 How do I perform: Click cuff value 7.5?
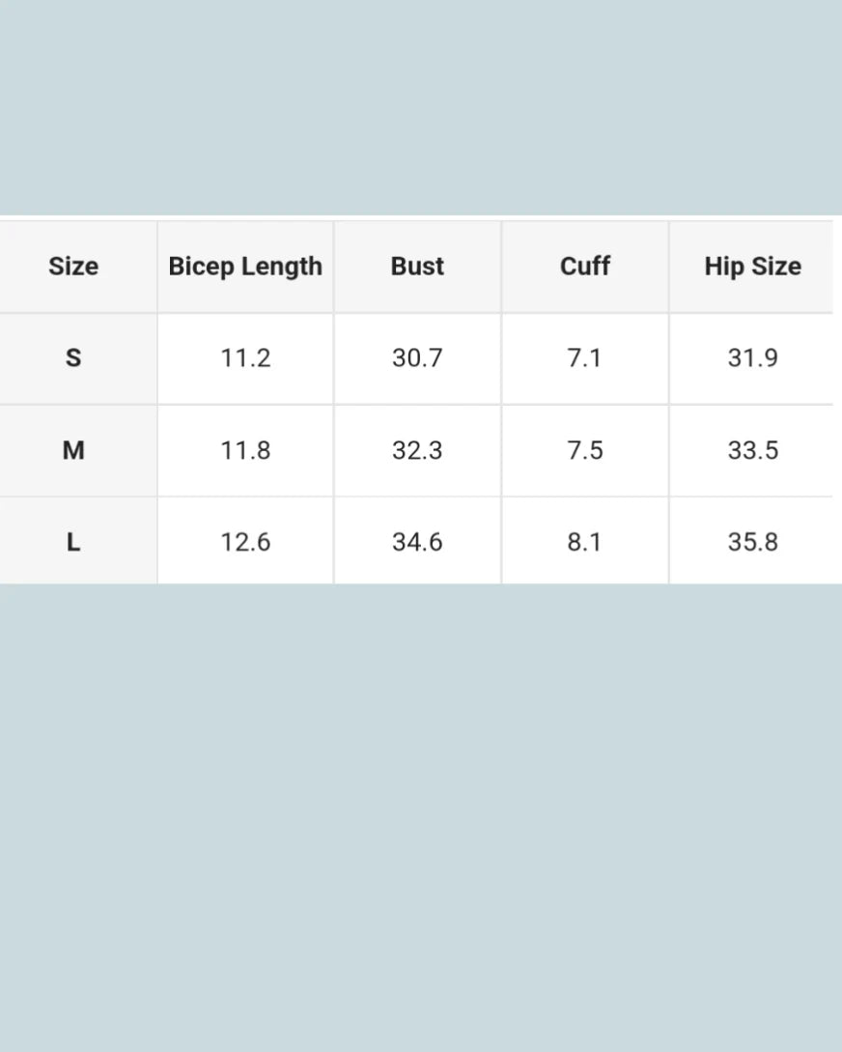click(585, 450)
